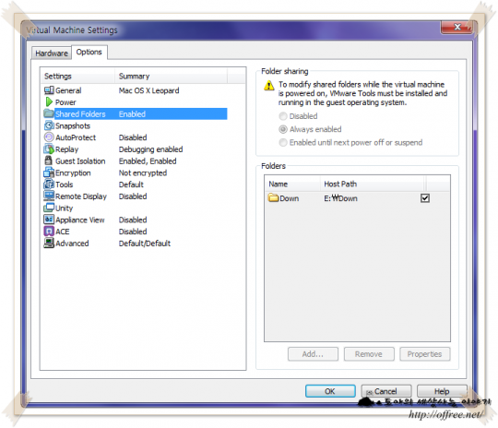Select the Snapshots camera icon
This screenshot has height=428, width=498.
pyautogui.click(x=49, y=125)
